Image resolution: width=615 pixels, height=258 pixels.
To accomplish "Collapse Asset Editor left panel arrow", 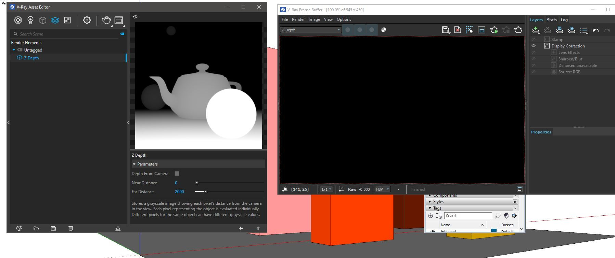I will click(x=9, y=123).
